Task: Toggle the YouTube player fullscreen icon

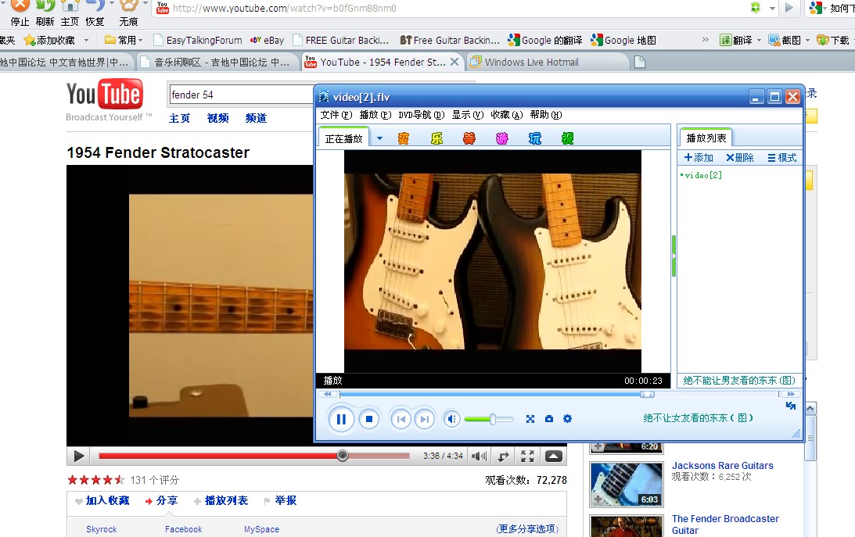Action: [x=527, y=456]
